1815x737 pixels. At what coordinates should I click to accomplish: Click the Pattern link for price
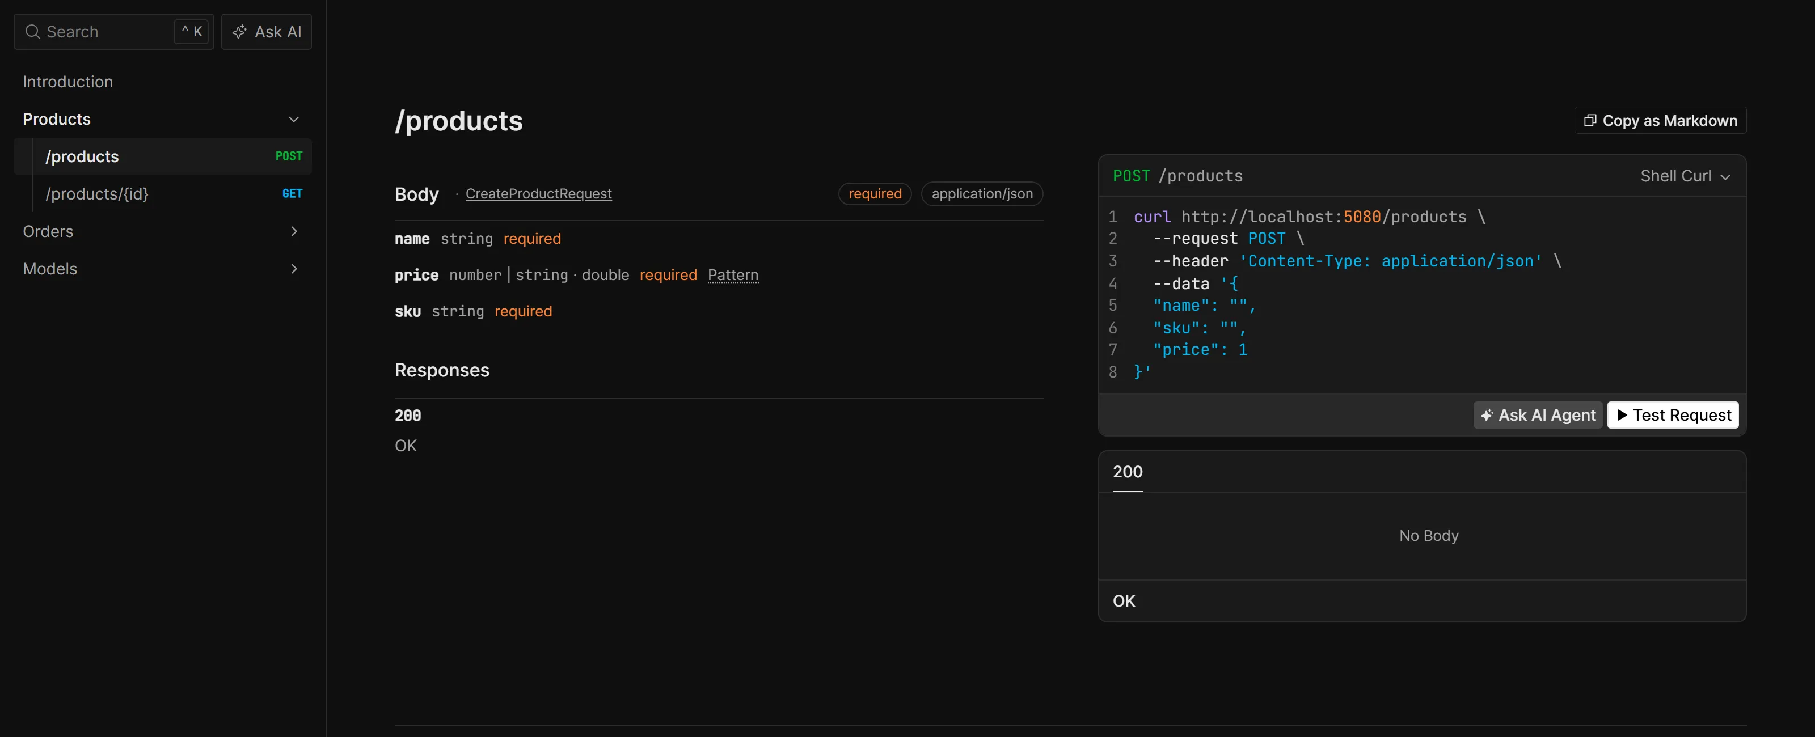733,275
